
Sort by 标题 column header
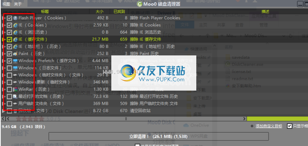point(45,12)
